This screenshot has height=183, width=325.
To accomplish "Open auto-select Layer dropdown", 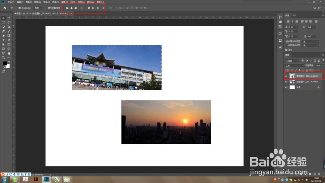I will 38,8.
